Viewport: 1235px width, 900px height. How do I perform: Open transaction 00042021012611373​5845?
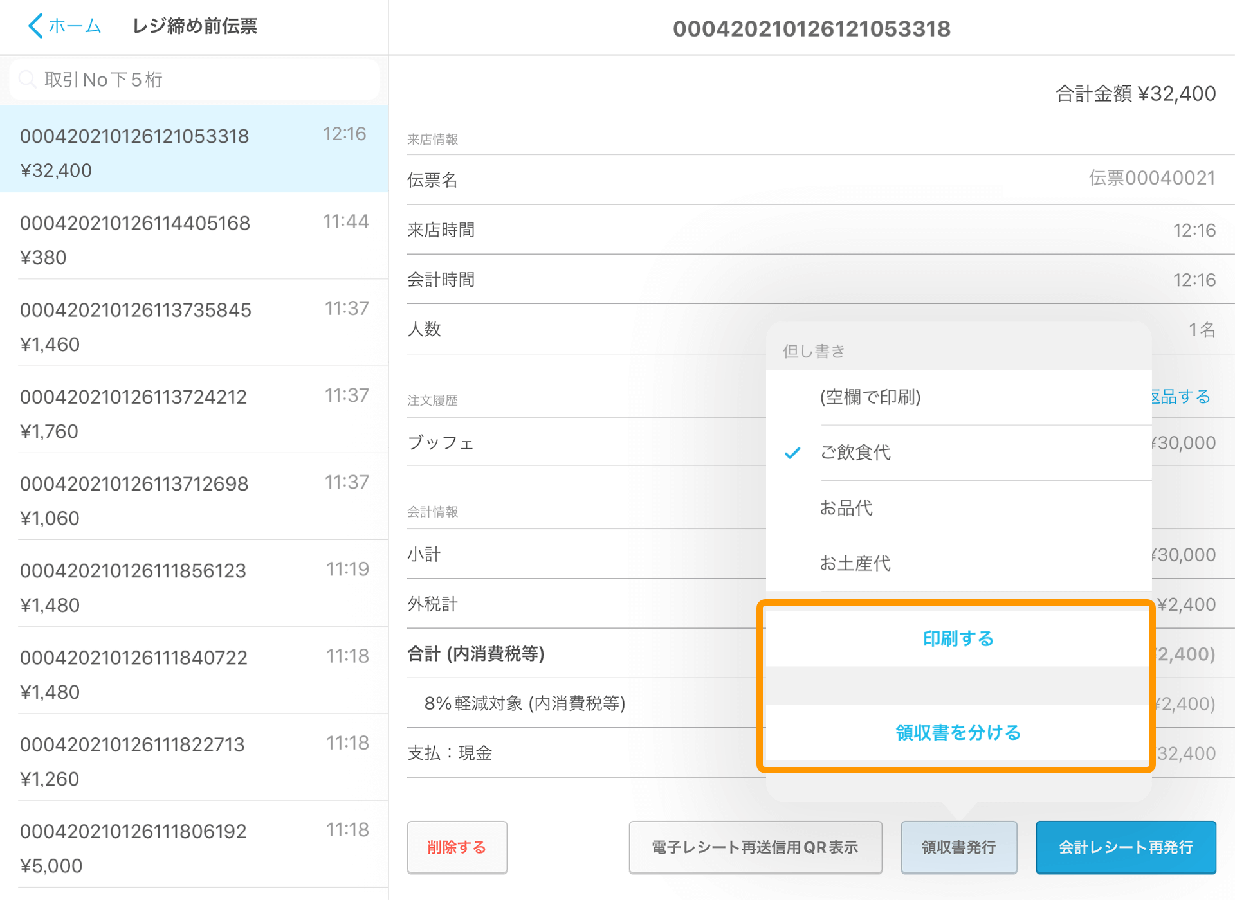pyautogui.click(x=194, y=323)
